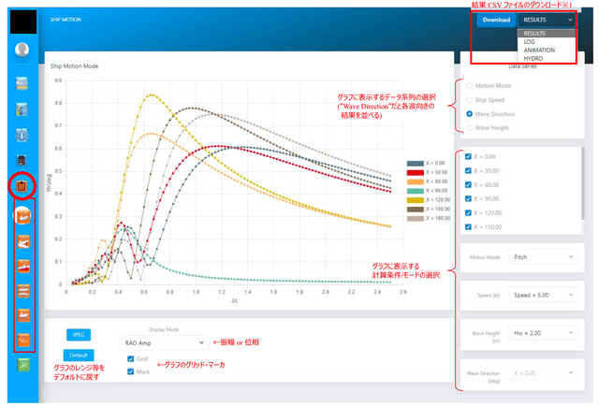Open the second blue sidebar icon with yellow marks

pyautogui.click(x=22, y=109)
